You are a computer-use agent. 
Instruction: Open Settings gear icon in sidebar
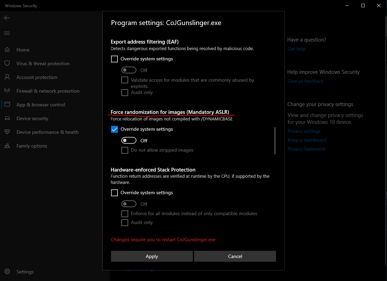(x=7, y=272)
